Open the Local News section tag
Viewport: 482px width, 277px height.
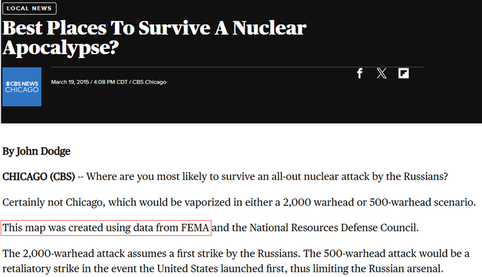click(x=29, y=9)
